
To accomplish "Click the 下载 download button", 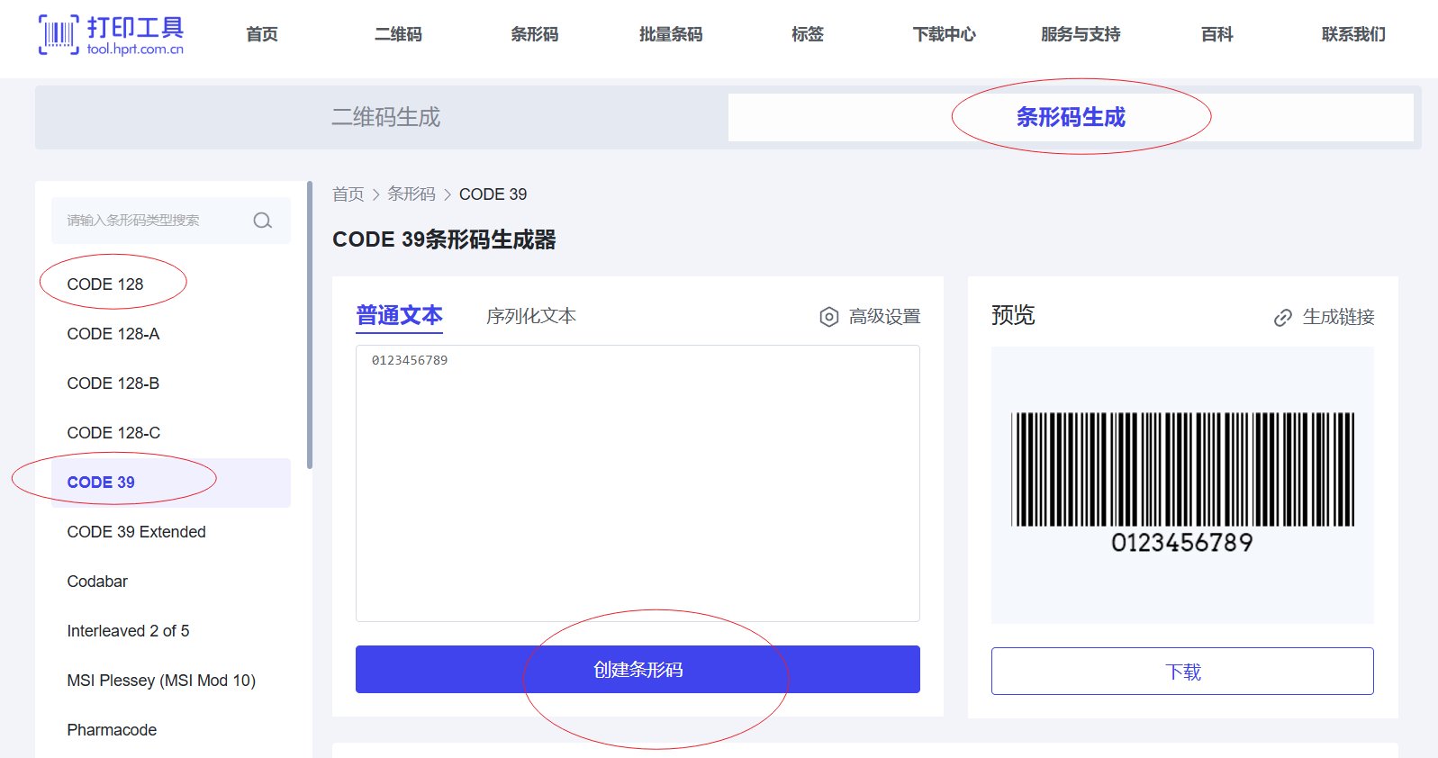I will 1182,672.
